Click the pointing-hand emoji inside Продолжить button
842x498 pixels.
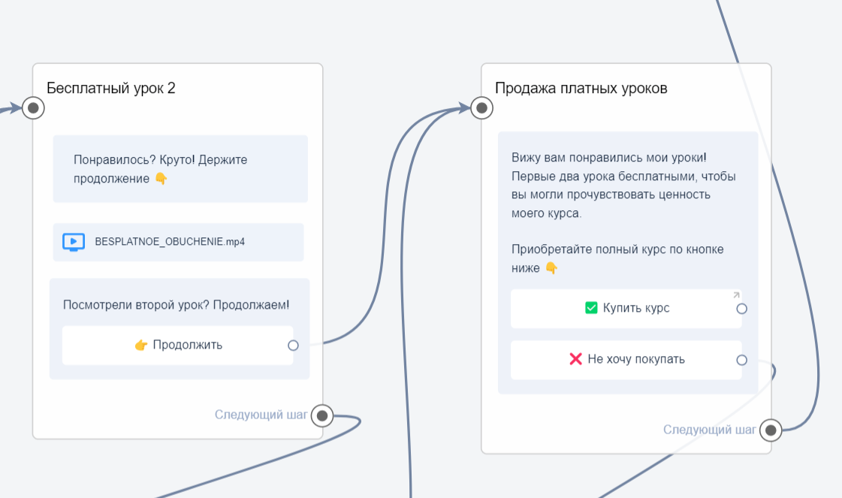pos(140,345)
